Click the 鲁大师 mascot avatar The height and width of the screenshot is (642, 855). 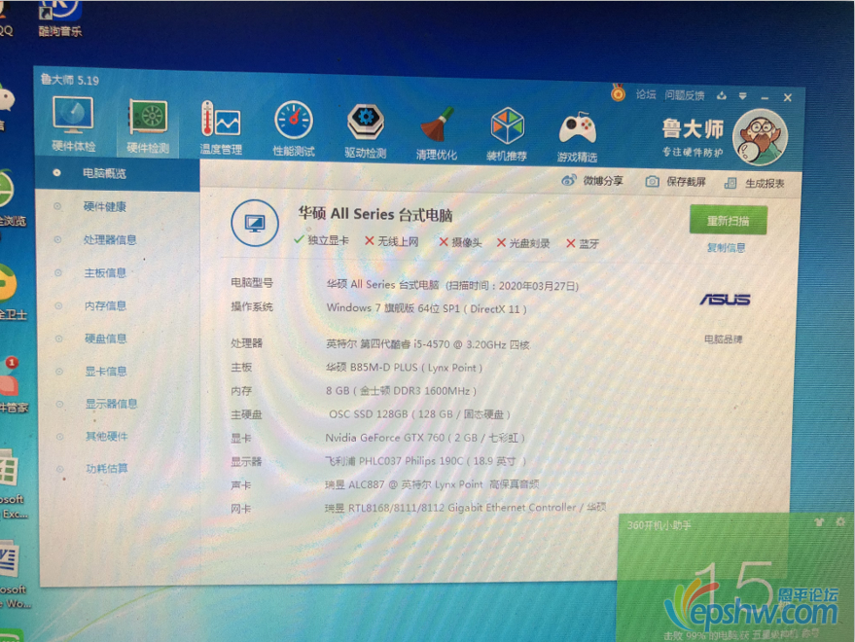click(760, 137)
